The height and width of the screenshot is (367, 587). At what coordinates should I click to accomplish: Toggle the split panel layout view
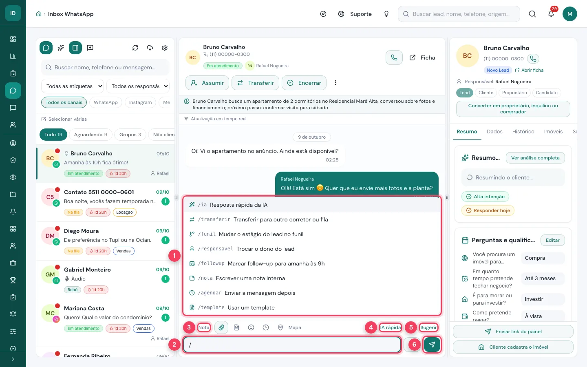[x=75, y=48]
